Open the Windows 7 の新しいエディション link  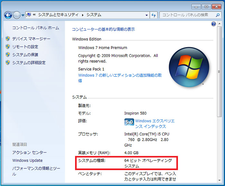point(120,78)
